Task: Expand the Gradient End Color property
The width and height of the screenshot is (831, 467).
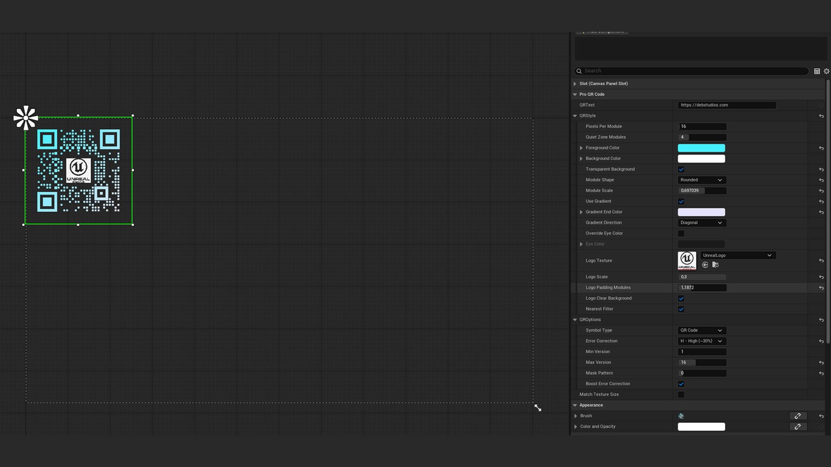Action: click(582, 212)
